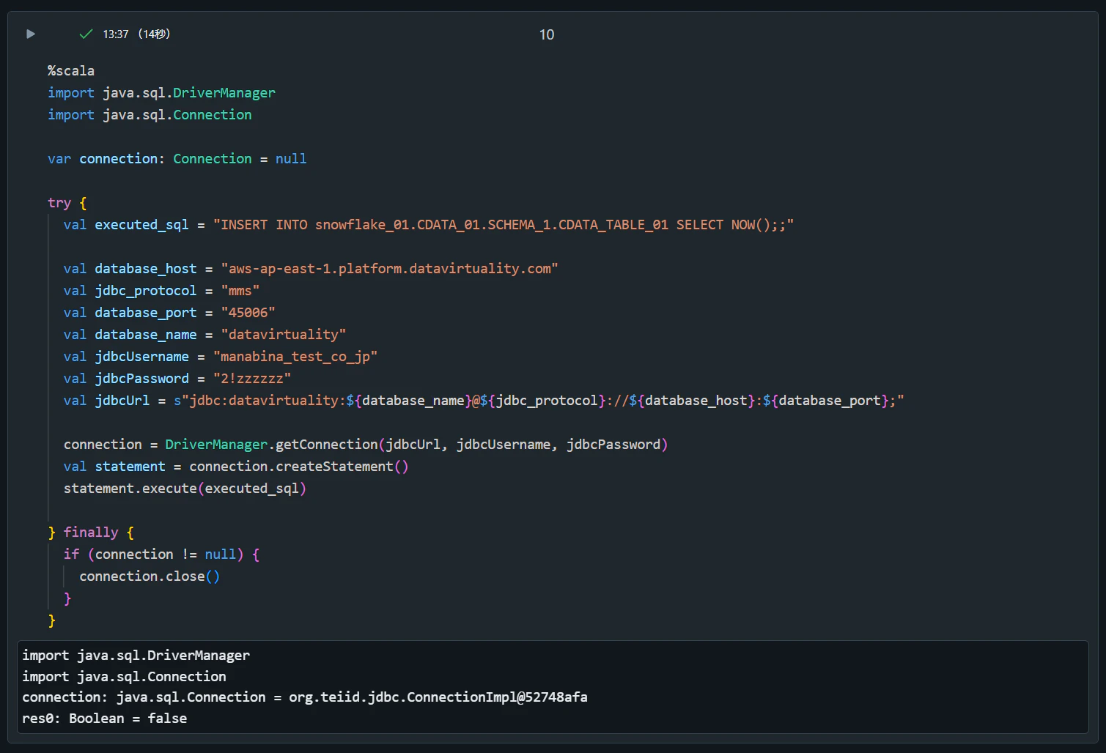Image resolution: width=1106 pixels, height=753 pixels.
Task: Click the connection.close() line
Action: [150, 576]
